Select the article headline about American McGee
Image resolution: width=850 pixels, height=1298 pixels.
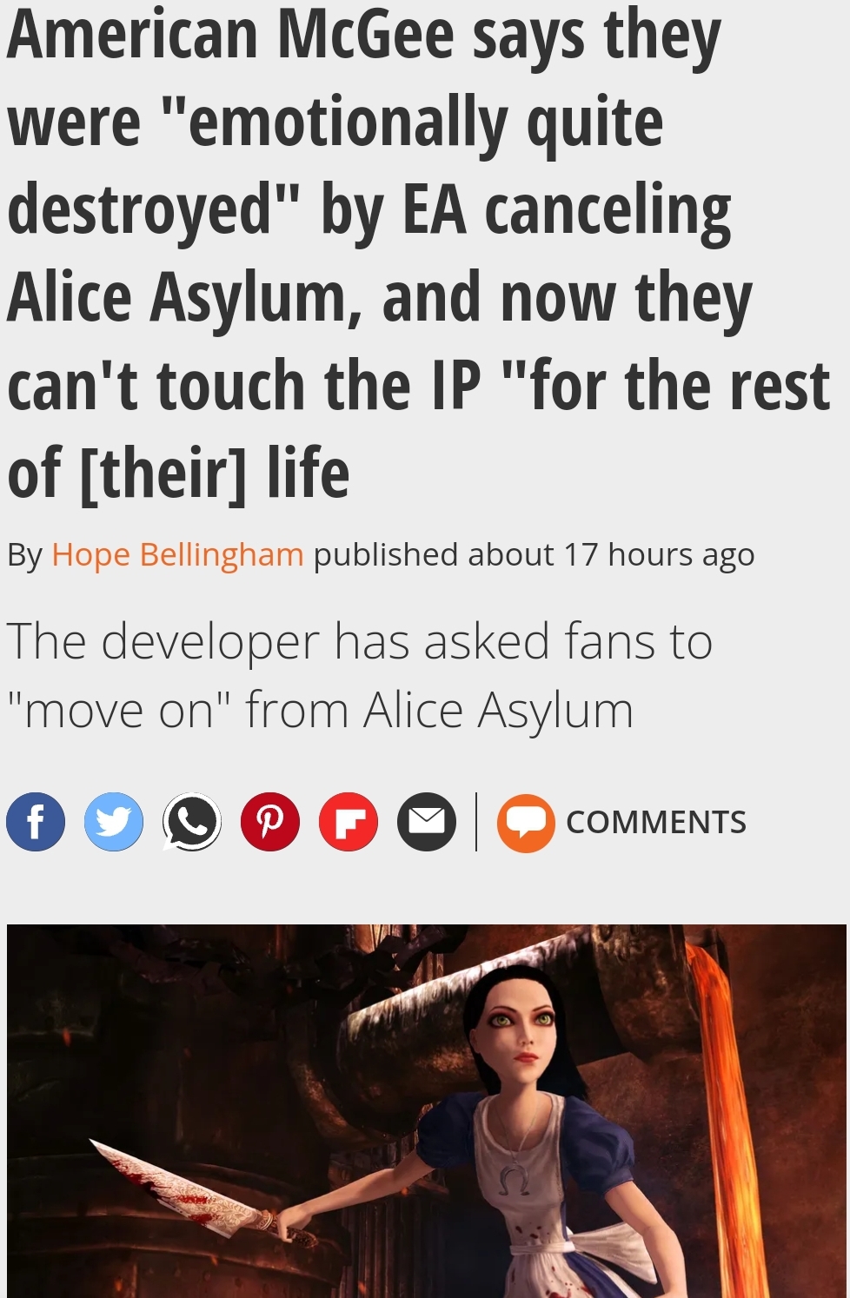pyautogui.click(x=419, y=254)
